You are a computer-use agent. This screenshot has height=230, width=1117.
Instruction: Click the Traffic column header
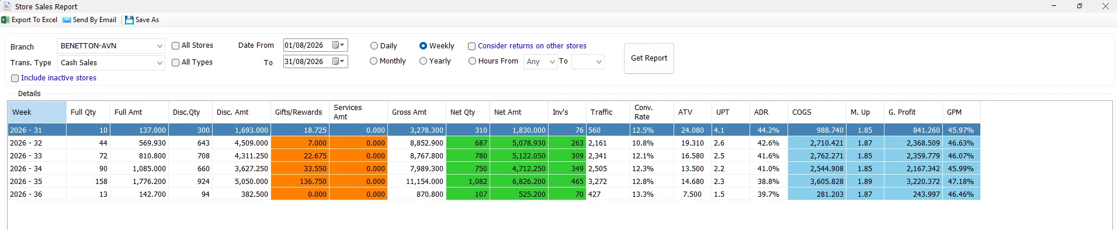pos(608,112)
